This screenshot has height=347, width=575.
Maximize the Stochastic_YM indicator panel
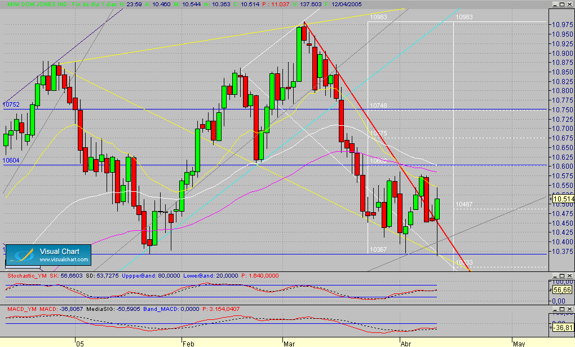click(x=562, y=275)
